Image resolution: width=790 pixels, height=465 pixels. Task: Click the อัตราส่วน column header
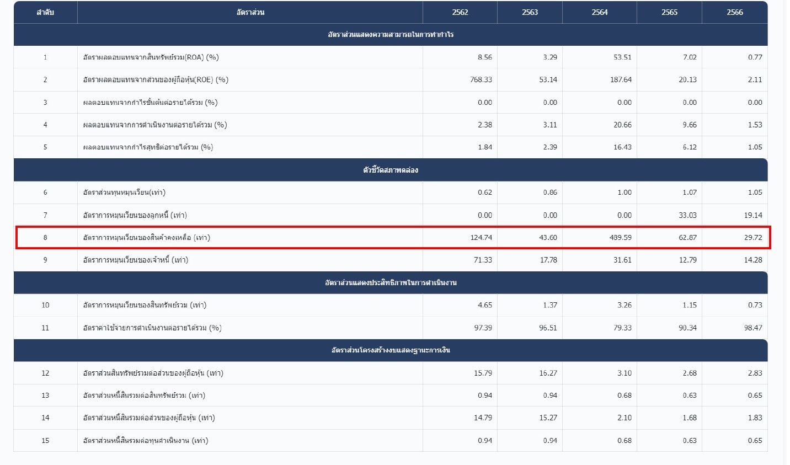tap(250, 12)
